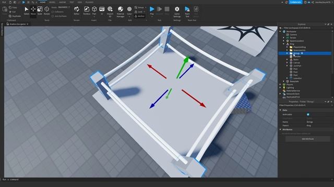Expand the Players service node
The width and height of the screenshot is (334, 187).
281,84
